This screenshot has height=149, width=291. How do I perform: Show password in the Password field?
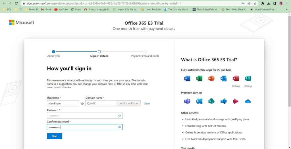coord(120,116)
